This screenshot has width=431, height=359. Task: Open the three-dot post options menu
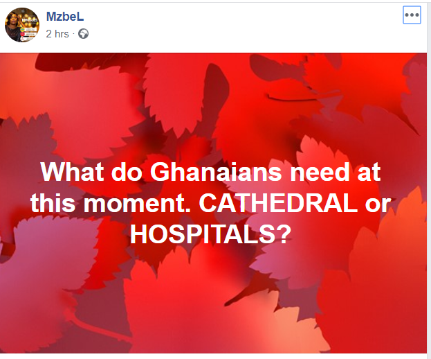point(412,15)
